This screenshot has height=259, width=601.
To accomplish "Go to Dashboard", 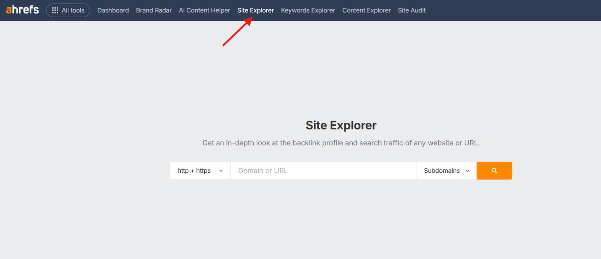I will click(113, 10).
